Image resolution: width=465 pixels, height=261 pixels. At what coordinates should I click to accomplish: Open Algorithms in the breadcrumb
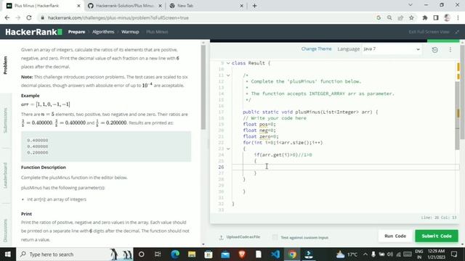pos(103,32)
